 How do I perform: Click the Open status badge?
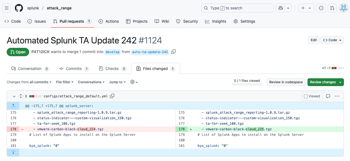click(18, 52)
